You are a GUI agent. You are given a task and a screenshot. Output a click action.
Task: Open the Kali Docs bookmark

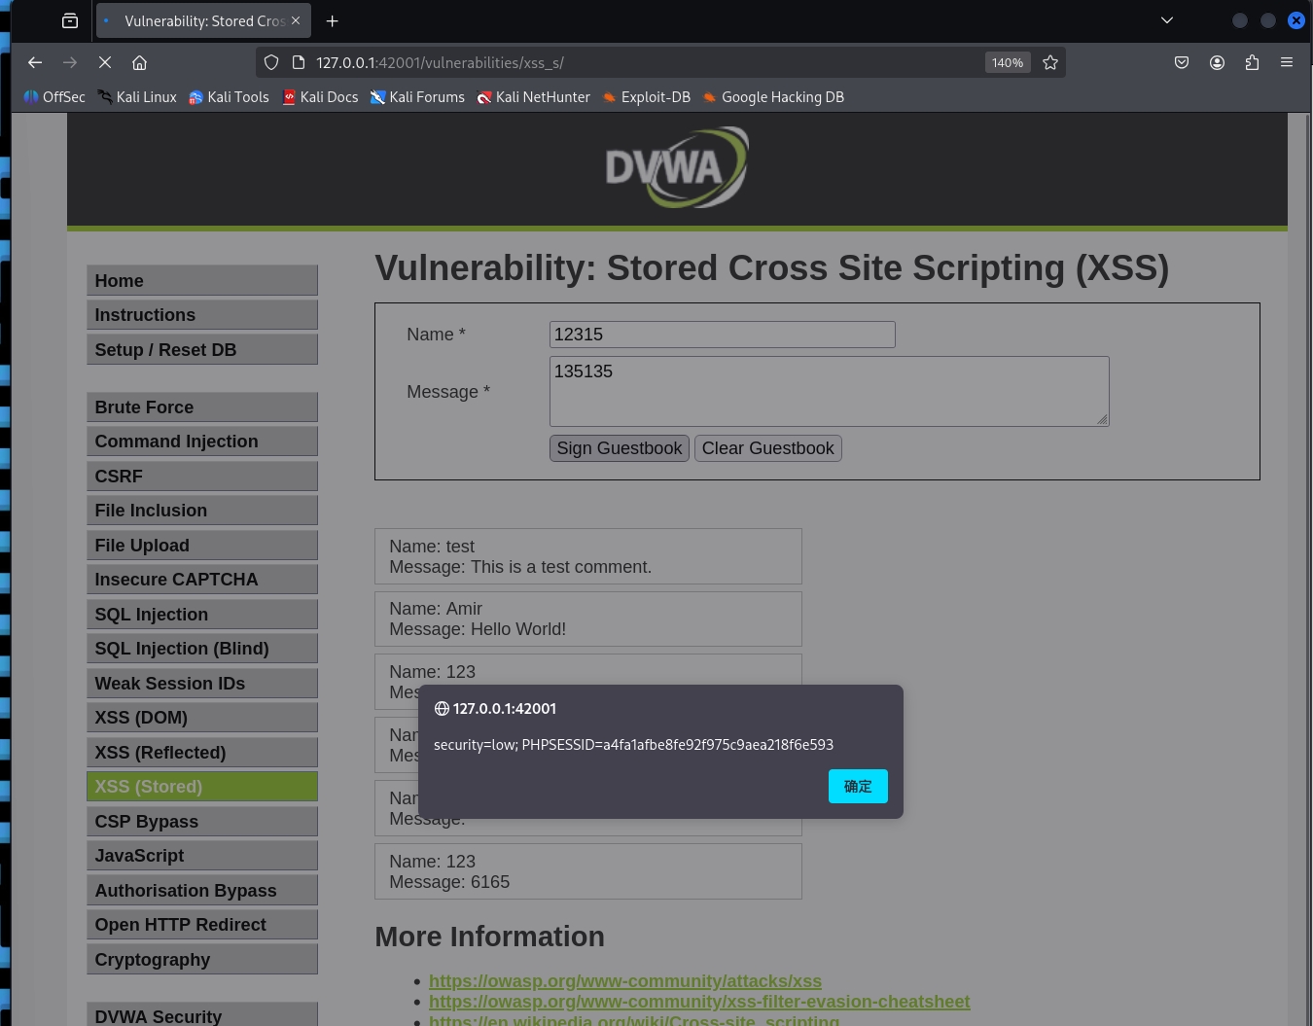pyautogui.click(x=320, y=97)
